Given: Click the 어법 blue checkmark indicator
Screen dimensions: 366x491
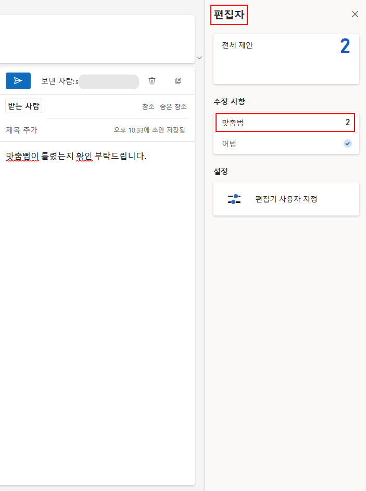Looking at the screenshot, I should pyautogui.click(x=348, y=143).
